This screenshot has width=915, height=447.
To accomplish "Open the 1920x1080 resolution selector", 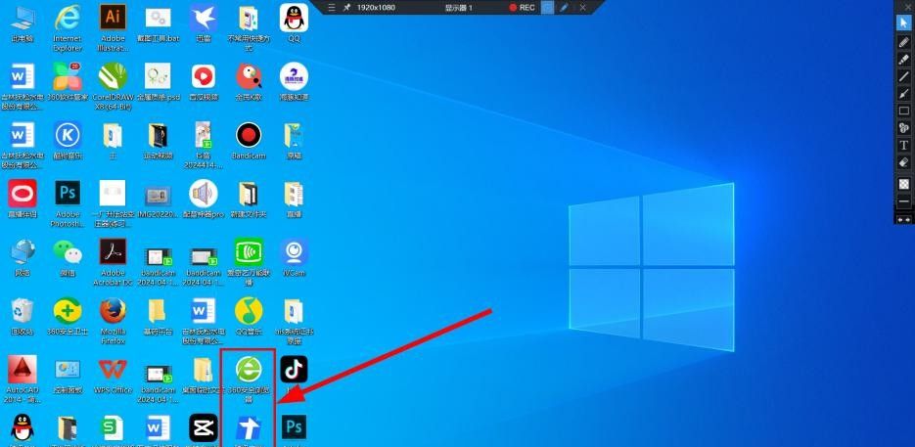I will coord(376,8).
